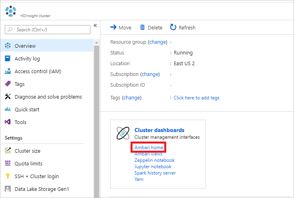This screenshot has width=294, height=198.
Task: Click the Cluster dashboards orbit icon
Action: pyautogui.click(x=123, y=133)
